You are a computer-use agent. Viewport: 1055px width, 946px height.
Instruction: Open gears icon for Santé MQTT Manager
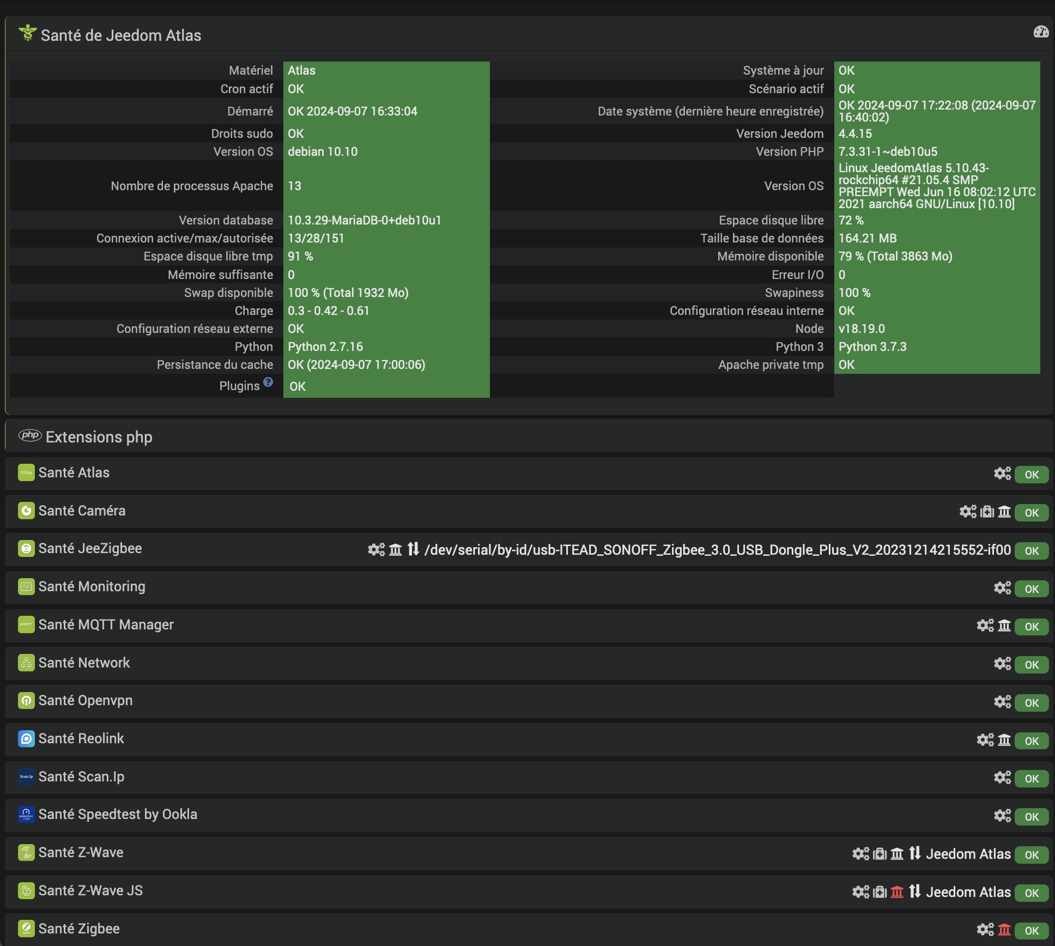pos(985,626)
